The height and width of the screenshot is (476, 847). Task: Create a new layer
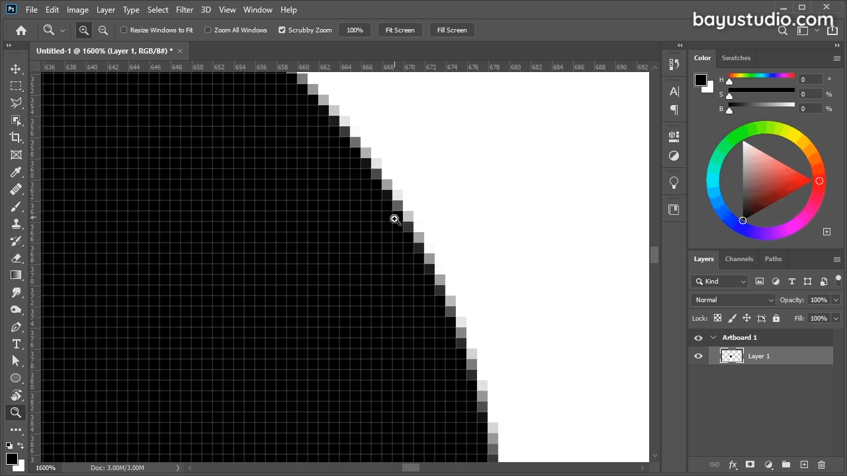804,465
